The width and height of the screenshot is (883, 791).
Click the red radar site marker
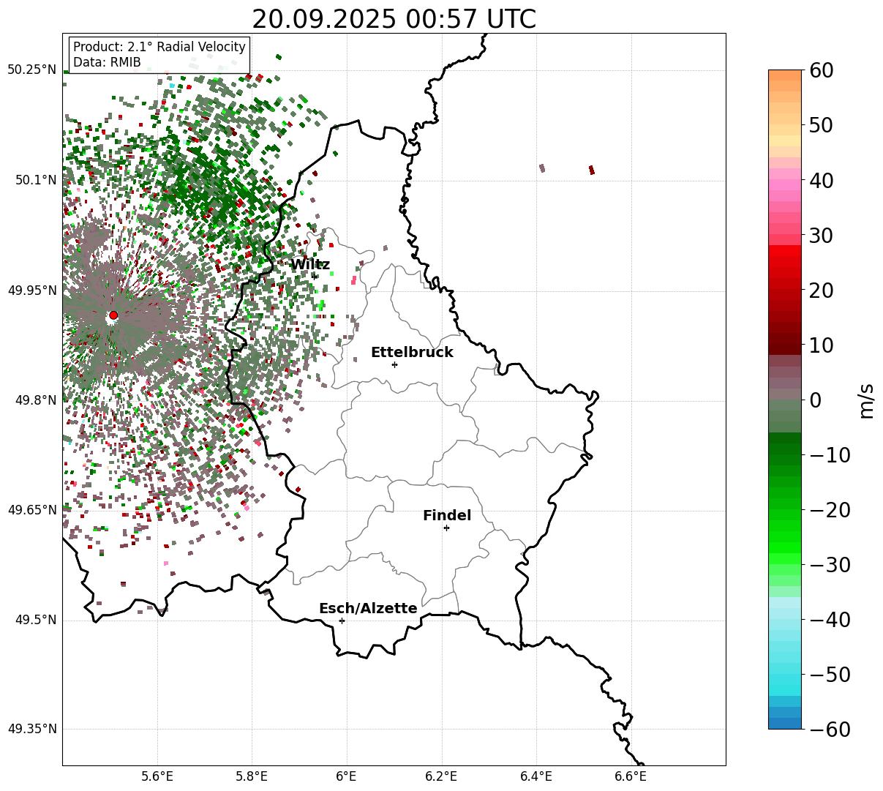[x=113, y=315]
